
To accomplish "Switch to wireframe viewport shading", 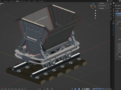I will point(85,89).
